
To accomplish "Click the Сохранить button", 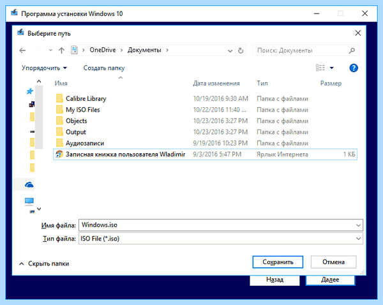I will pos(278,262).
